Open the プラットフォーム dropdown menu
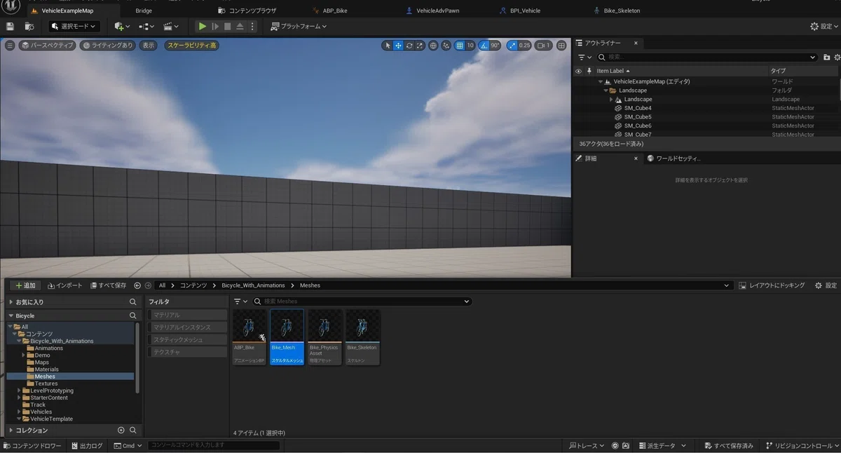841x453 pixels. [x=299, y=27]
